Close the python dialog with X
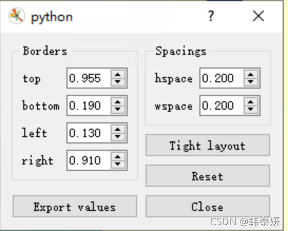The image size is (288, 231). [x=258, y=16]
